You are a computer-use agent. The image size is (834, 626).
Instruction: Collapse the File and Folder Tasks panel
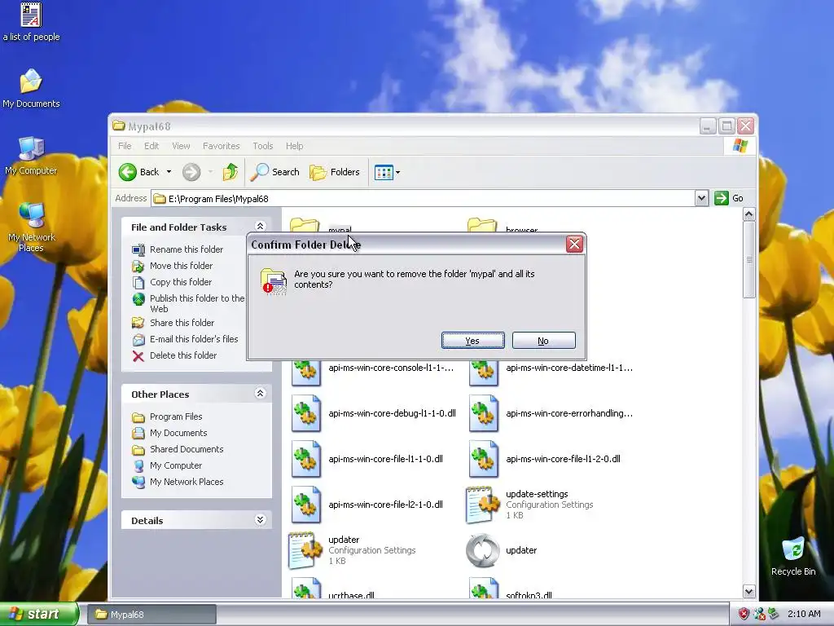260,227
